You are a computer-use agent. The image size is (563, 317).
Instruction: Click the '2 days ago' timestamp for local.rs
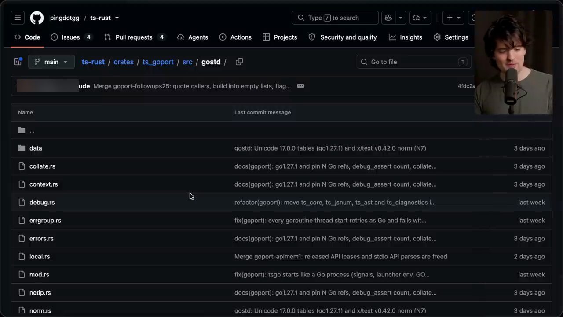530,256
